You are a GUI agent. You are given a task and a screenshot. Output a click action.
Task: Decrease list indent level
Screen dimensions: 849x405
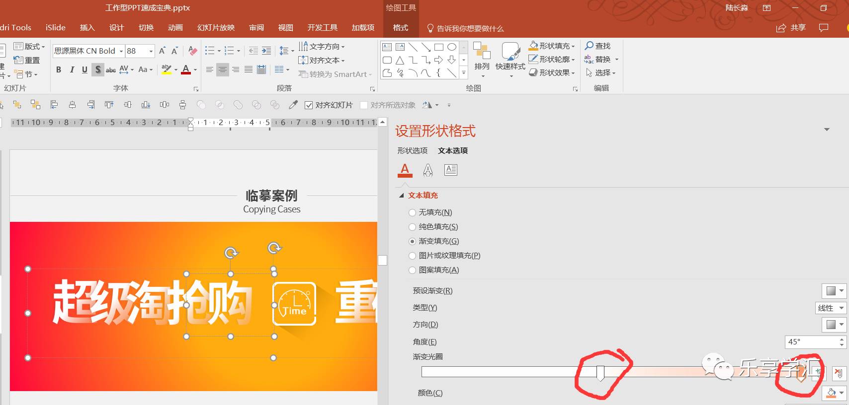(x=254, y=51)
